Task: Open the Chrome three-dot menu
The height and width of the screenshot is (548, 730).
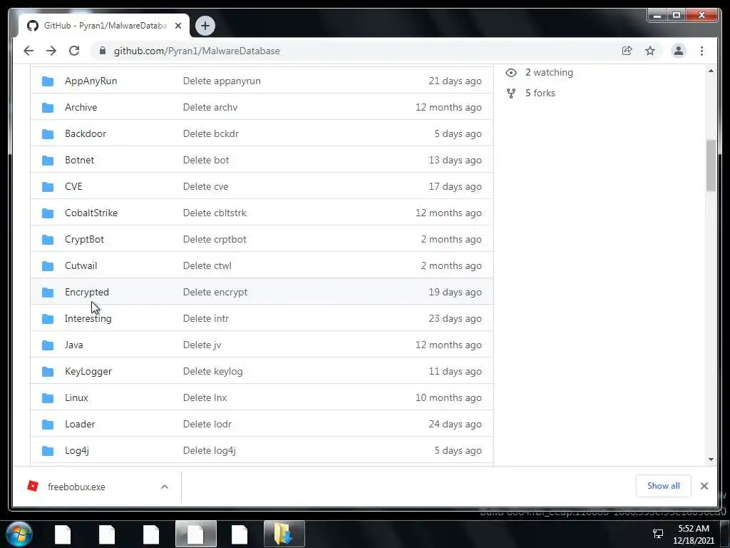Action: point(701,51)
